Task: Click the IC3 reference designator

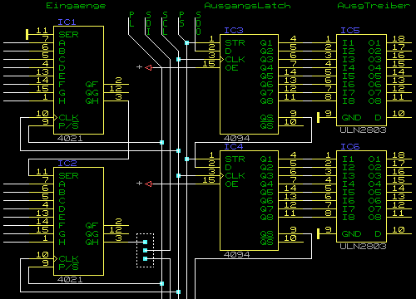Action: tap(234, 30)
